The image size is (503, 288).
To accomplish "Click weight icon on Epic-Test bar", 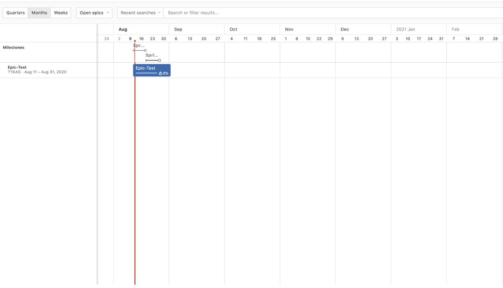I will click(x=160, y=74).
